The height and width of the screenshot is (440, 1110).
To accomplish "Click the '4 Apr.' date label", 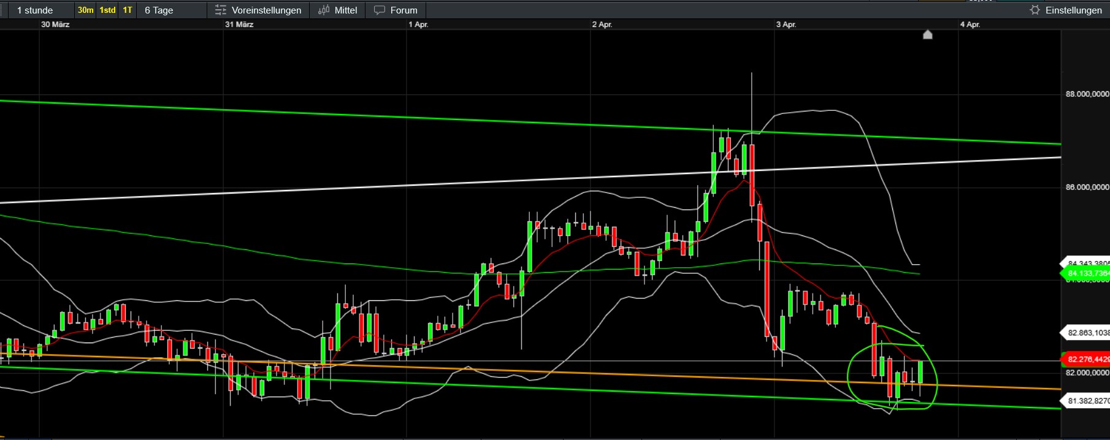I will [x=970, y=25].
